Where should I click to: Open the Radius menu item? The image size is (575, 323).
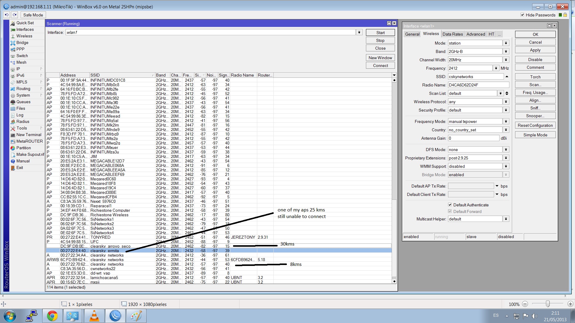pyautogui.click(x=23, y=121)
